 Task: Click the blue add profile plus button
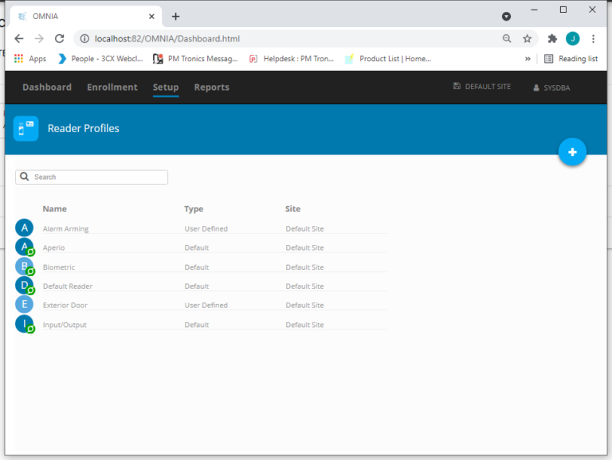[x=572, y=152]
